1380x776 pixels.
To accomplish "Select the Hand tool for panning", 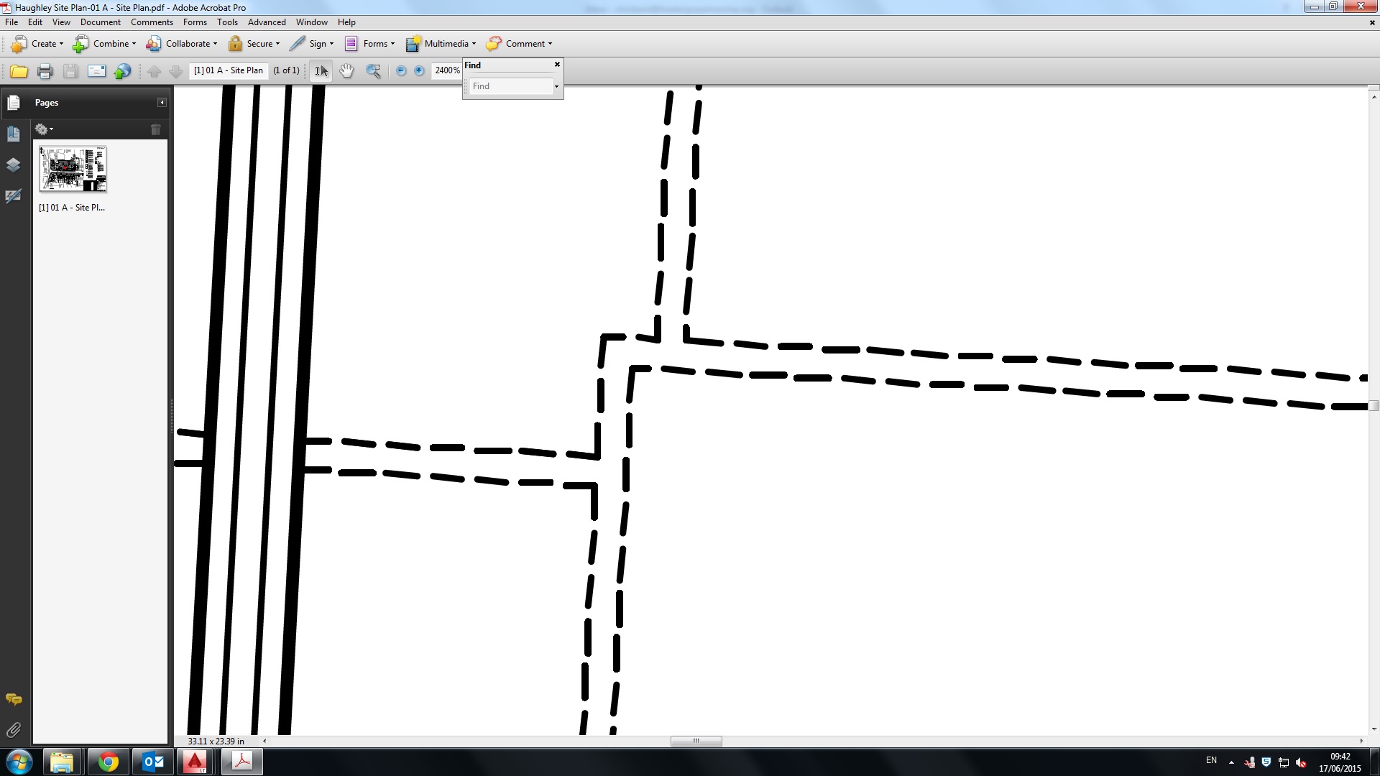I will point(346,70).
